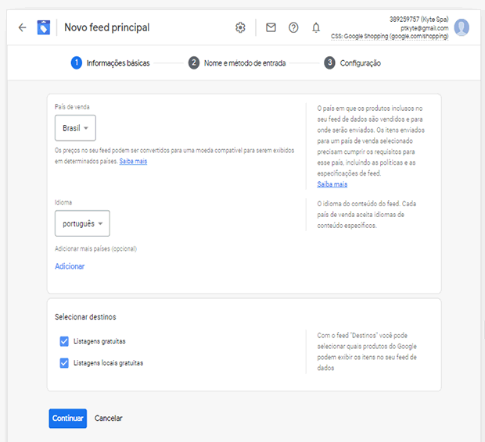Open the settings gear icon
The width and height of the screenshot is (485, 442).
[x=240, y=27]
